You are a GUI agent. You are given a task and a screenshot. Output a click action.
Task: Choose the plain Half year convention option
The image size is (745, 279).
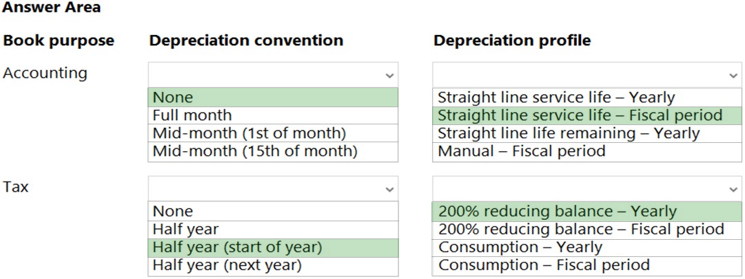click(273, 230)
